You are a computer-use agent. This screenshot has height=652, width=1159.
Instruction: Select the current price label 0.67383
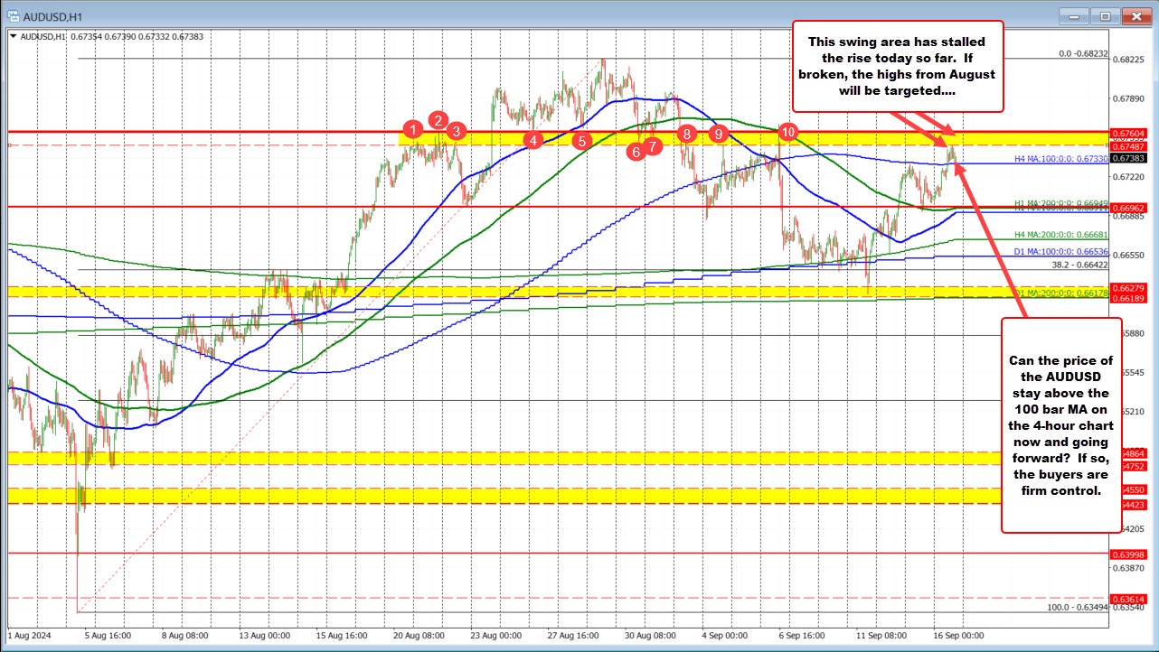click(1129, 159)
